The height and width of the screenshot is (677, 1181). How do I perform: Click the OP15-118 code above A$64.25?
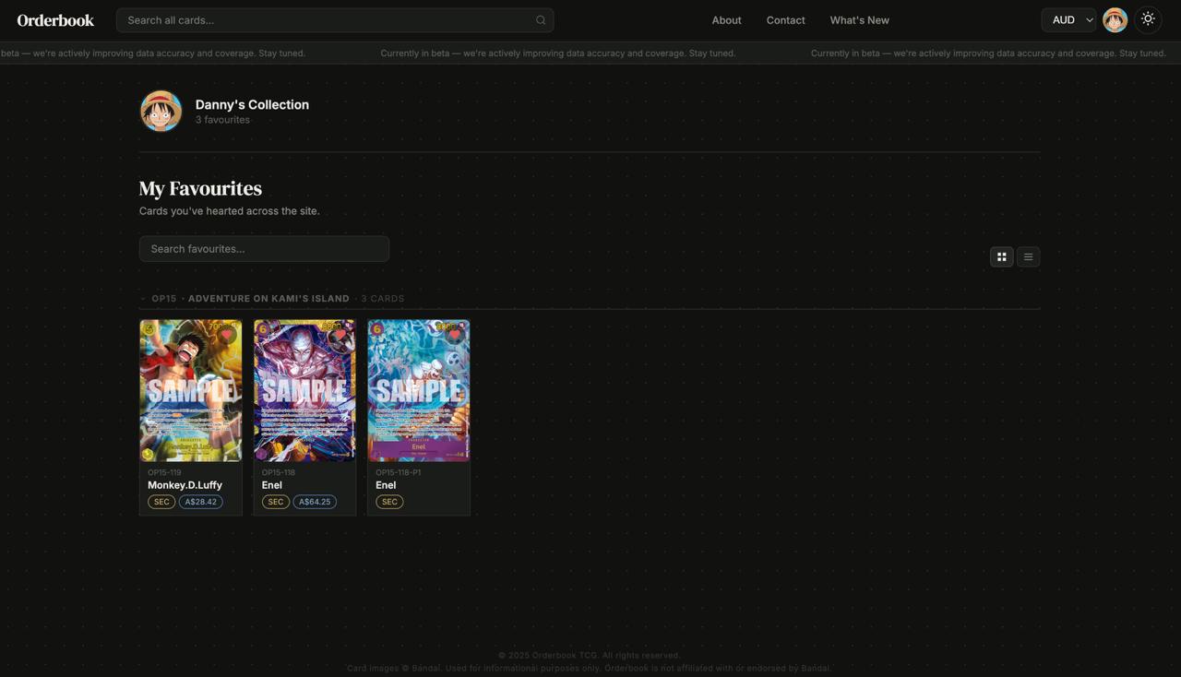[x=278, y=472]
